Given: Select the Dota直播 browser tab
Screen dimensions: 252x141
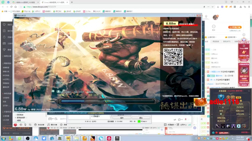Looking at the screenshot, I should click(54, 3).
